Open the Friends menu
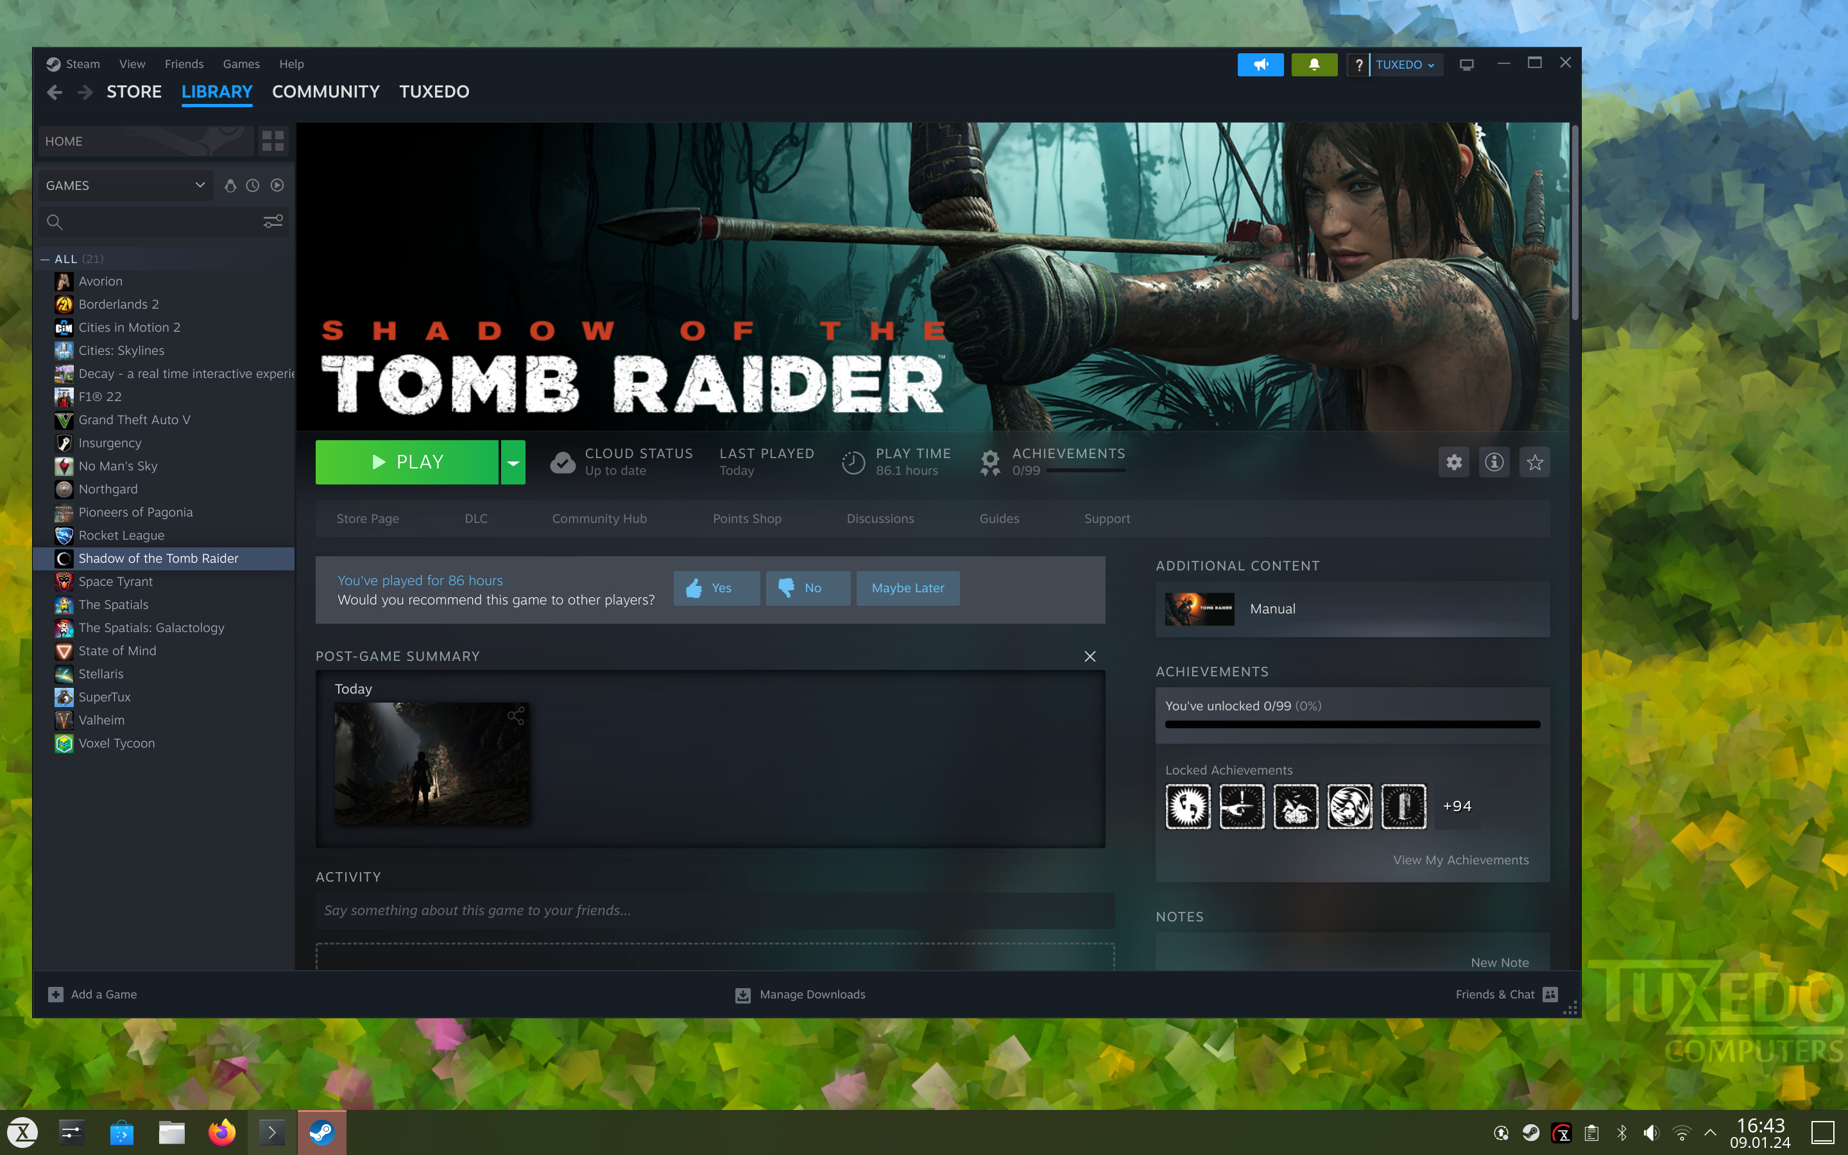 click(184, 64)
